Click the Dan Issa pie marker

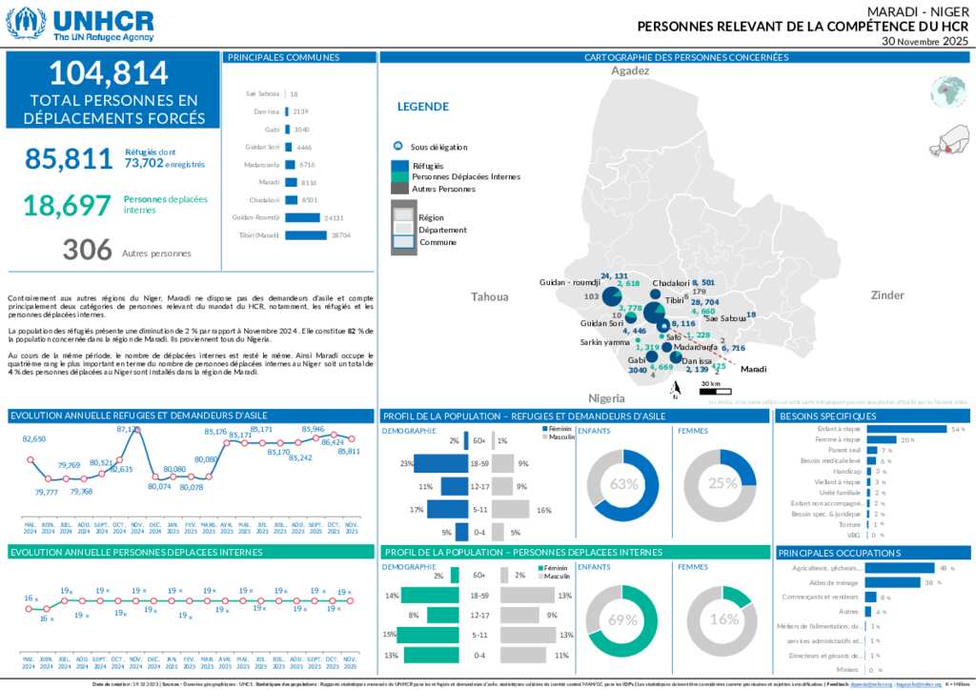coord(676,357)
